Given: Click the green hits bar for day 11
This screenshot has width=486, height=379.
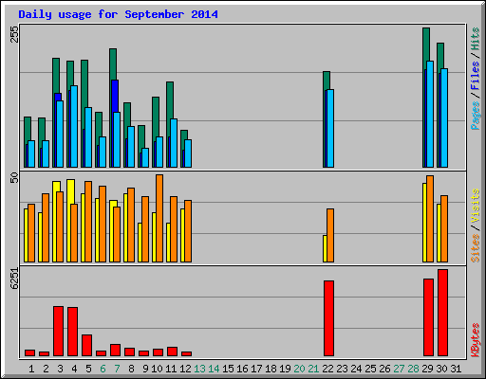Looking at the screenshot, I should click(x=170, y=99).
